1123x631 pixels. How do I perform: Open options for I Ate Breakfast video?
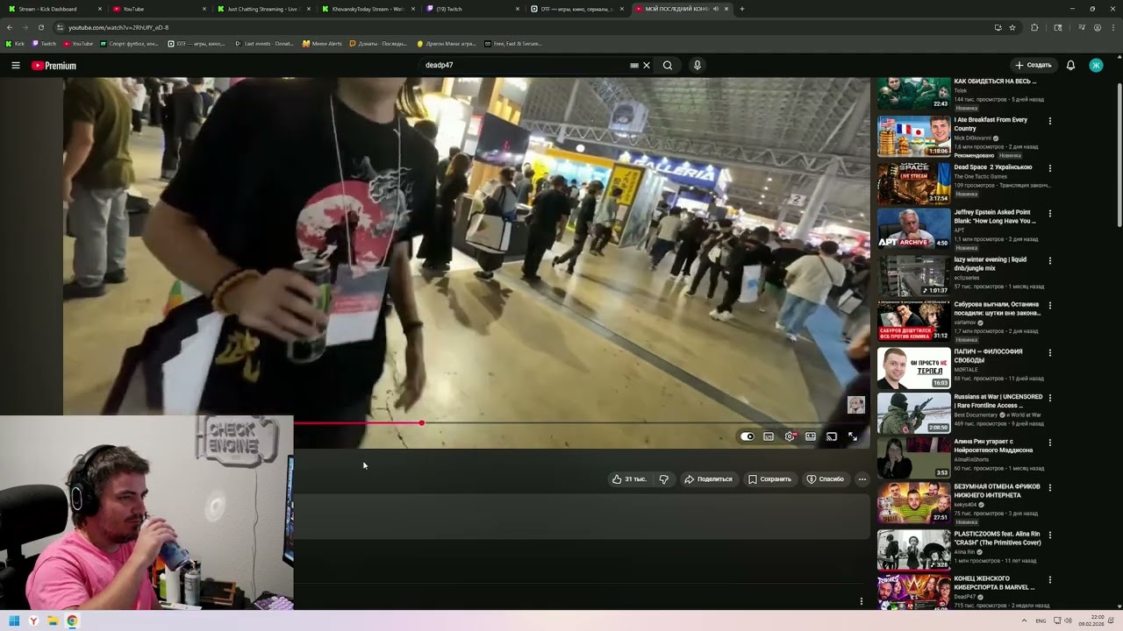coord(1050,121)
